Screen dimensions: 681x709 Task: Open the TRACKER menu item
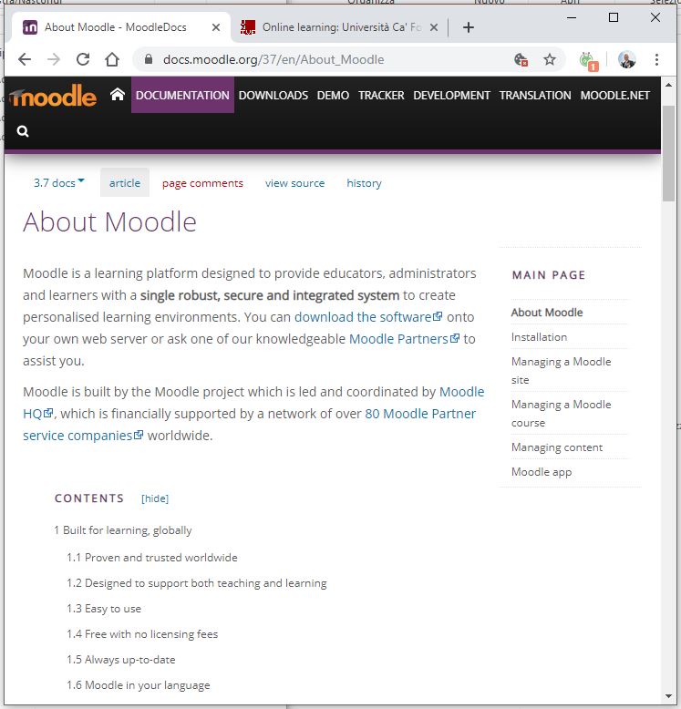pyautogui.click(x=381, y=95)
